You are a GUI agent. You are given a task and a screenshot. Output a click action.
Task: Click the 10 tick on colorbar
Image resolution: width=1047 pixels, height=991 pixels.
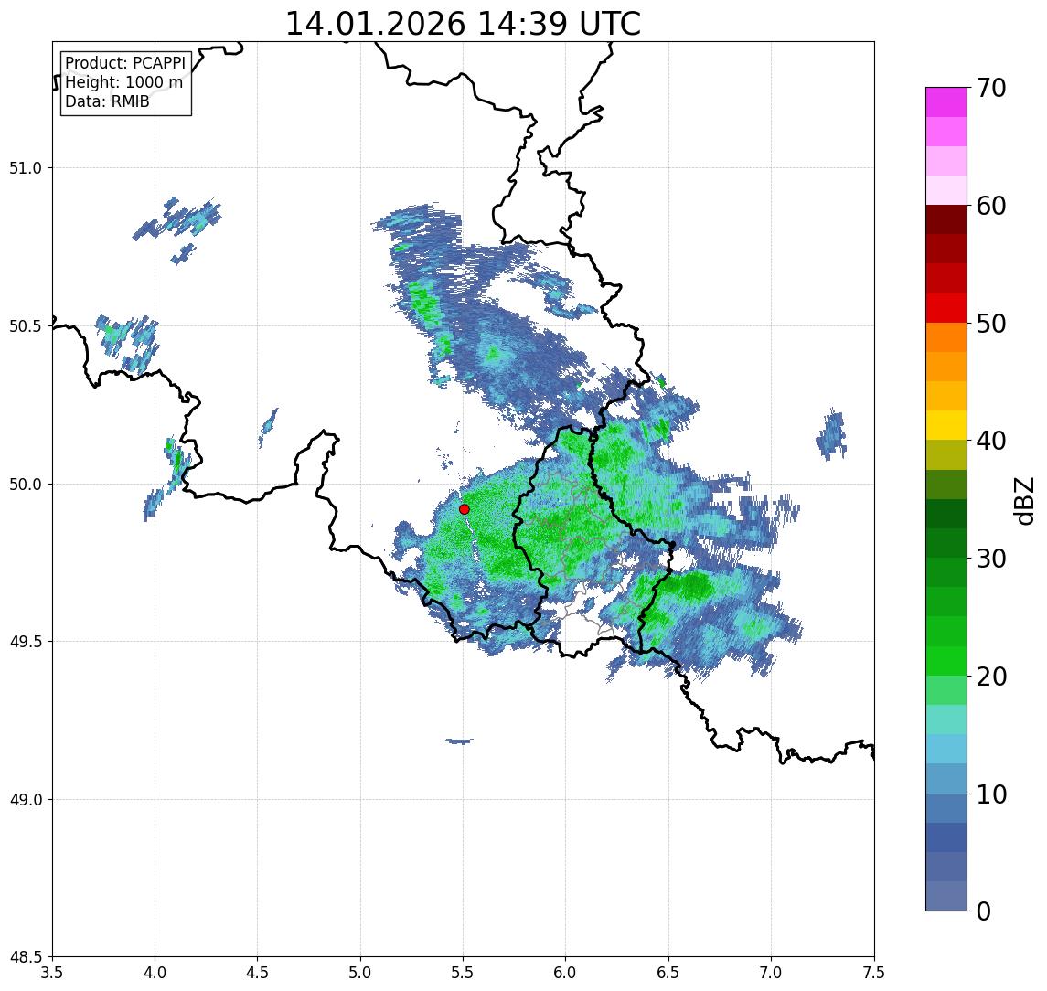991,794
